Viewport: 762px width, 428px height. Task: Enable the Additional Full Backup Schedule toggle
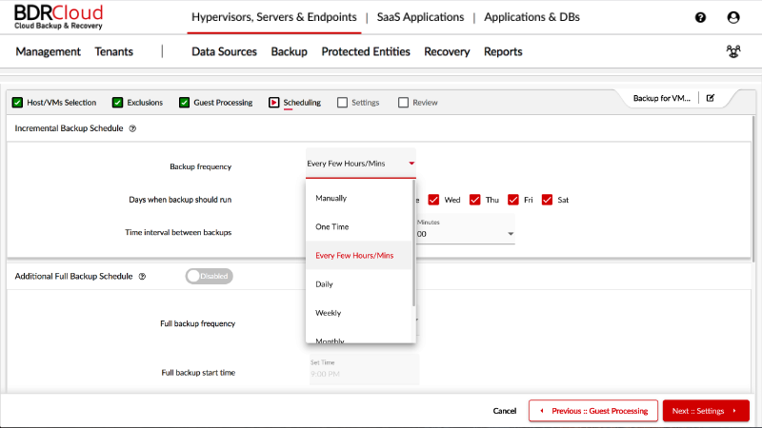click(209, 276)
